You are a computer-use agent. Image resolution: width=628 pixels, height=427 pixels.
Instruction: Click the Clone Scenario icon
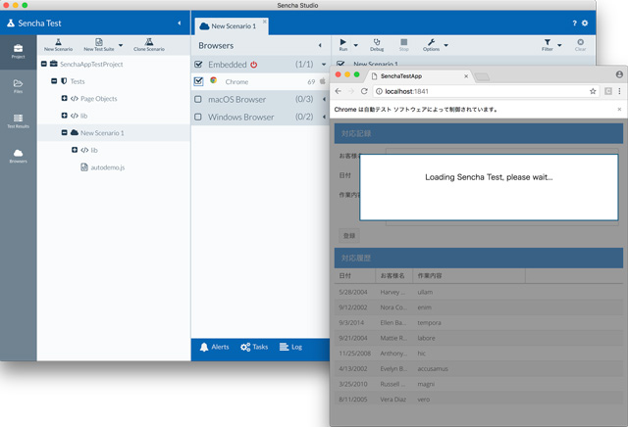point(149,44)
